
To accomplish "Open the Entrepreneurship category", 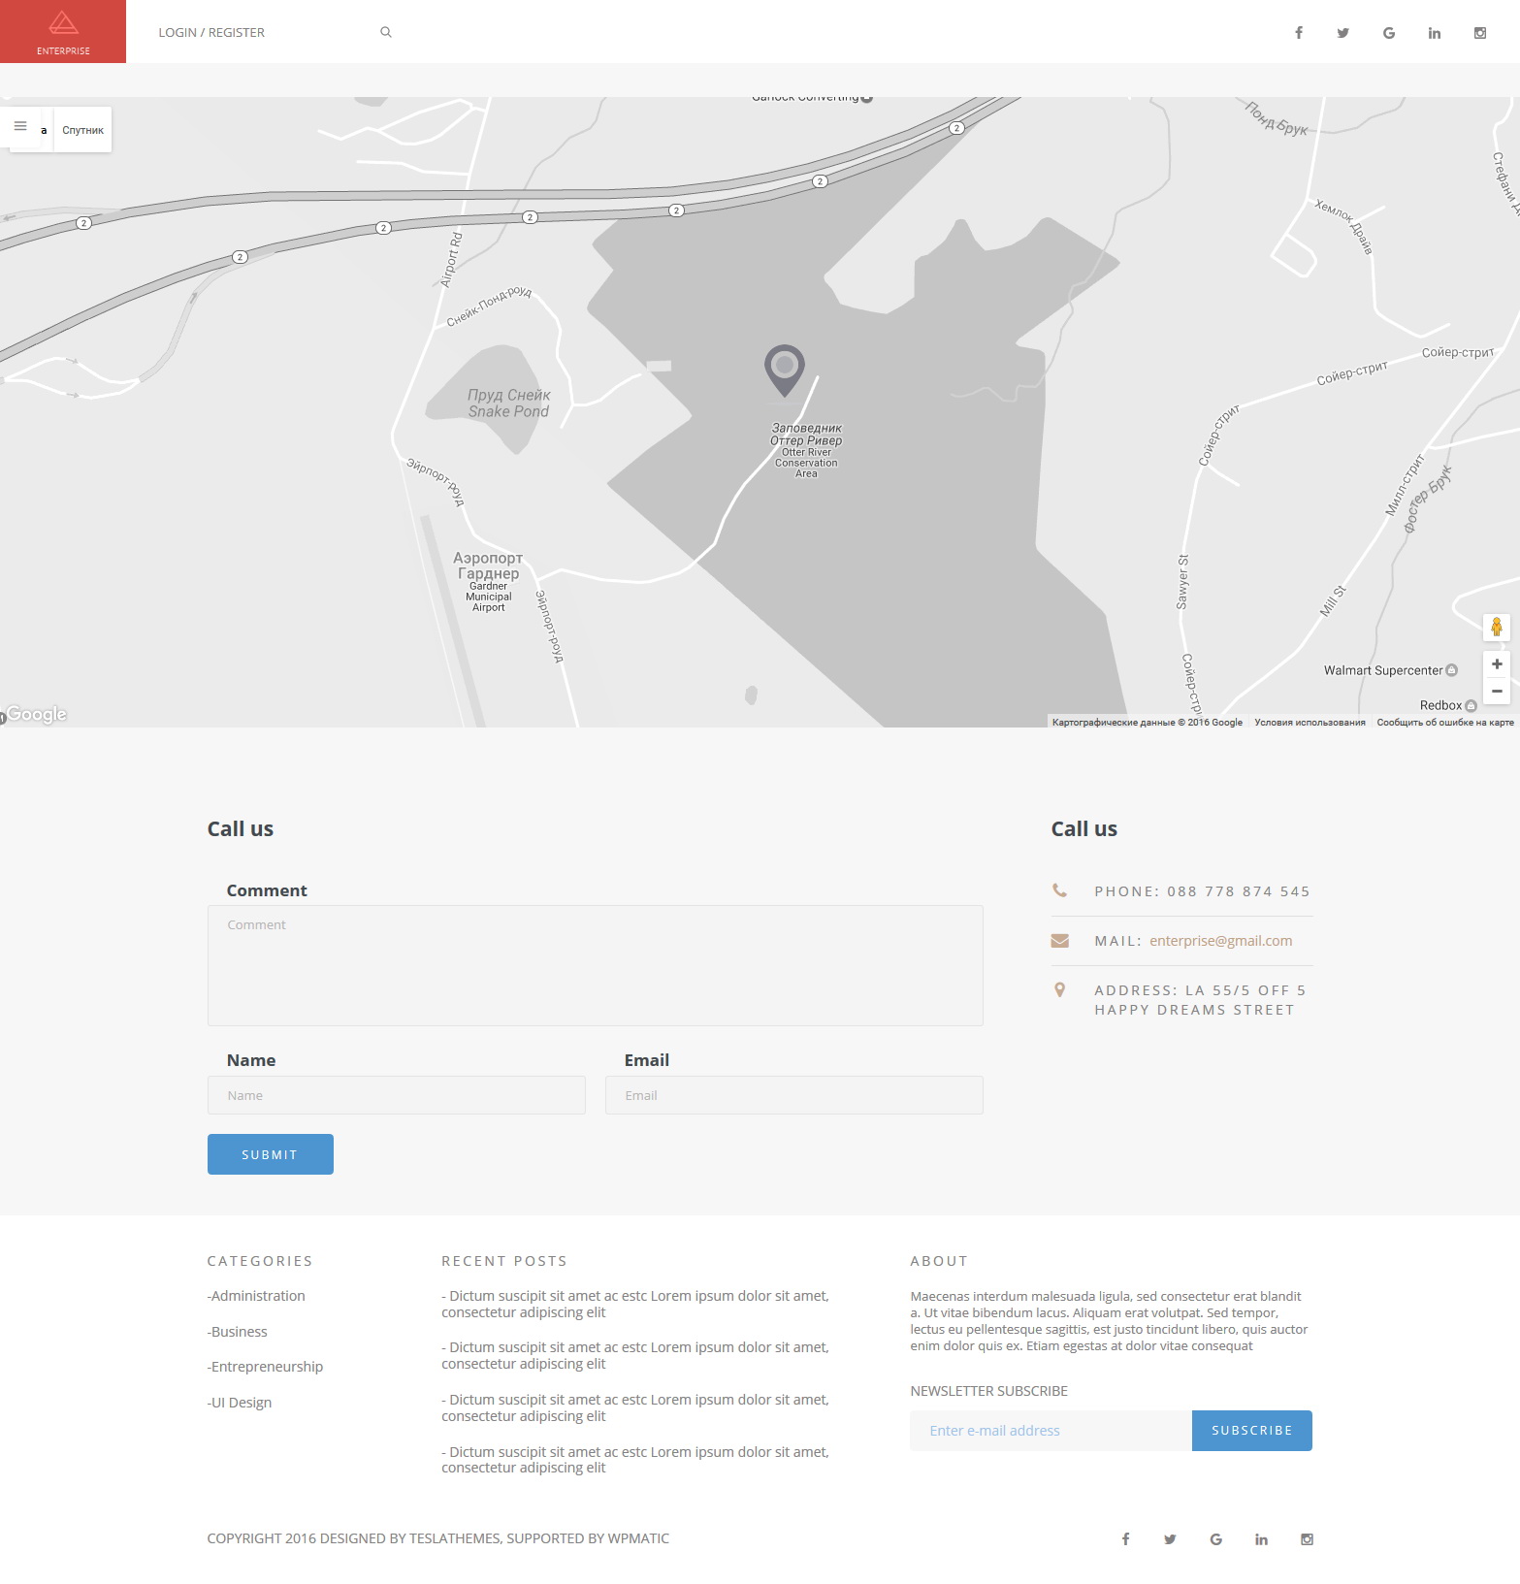I will (265, 1367).
